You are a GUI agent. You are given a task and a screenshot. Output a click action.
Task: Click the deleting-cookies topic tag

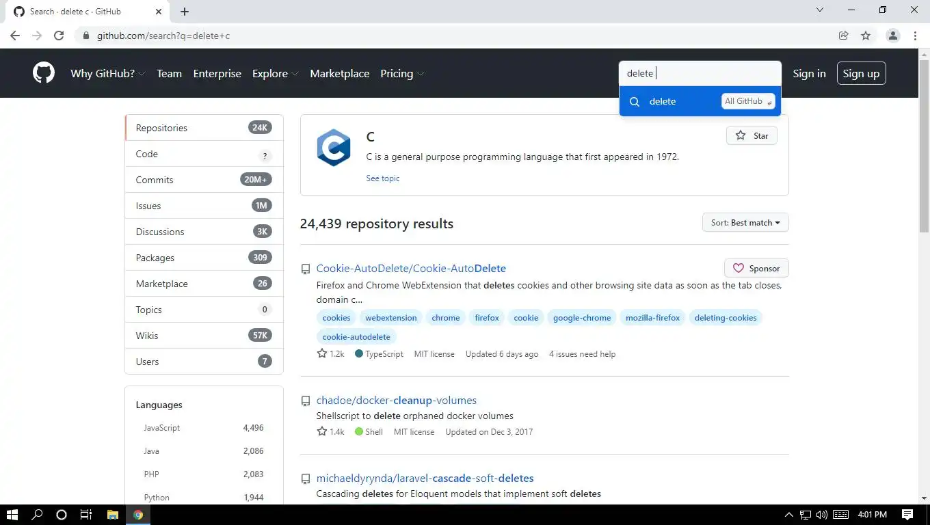[x=726, y=318]
